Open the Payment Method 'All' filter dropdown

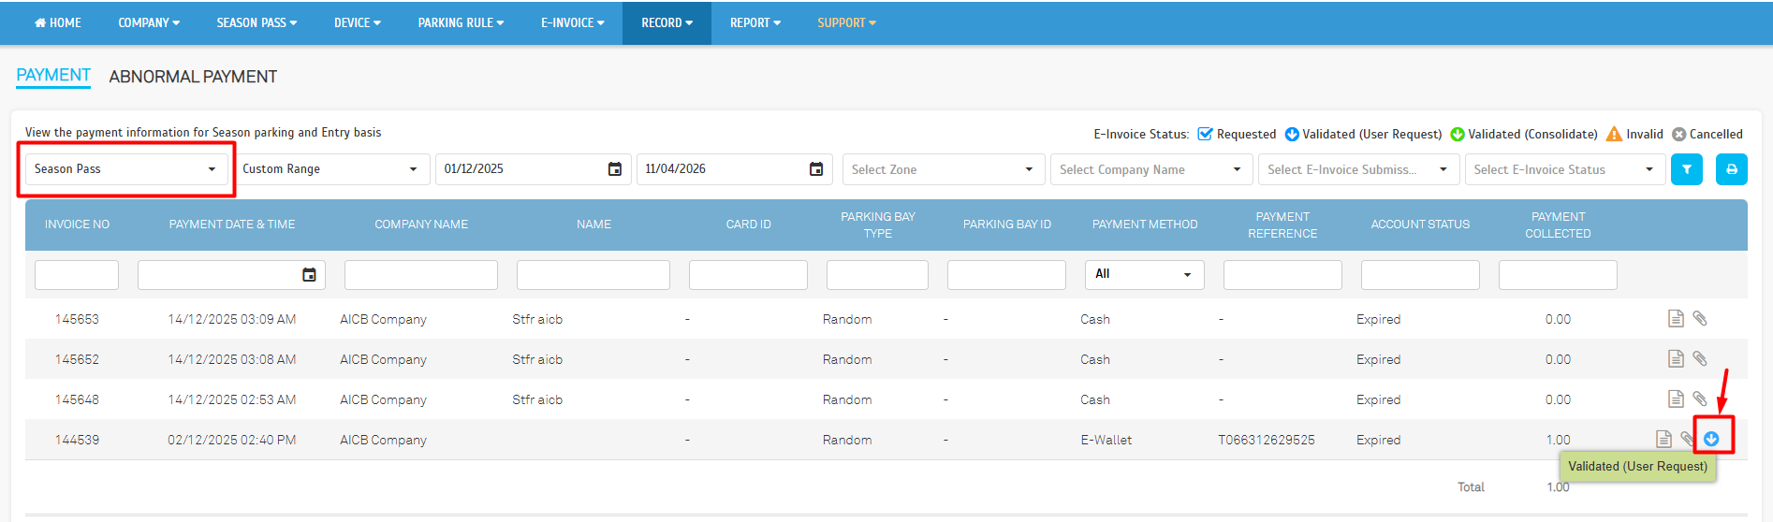coord(1144,275)
